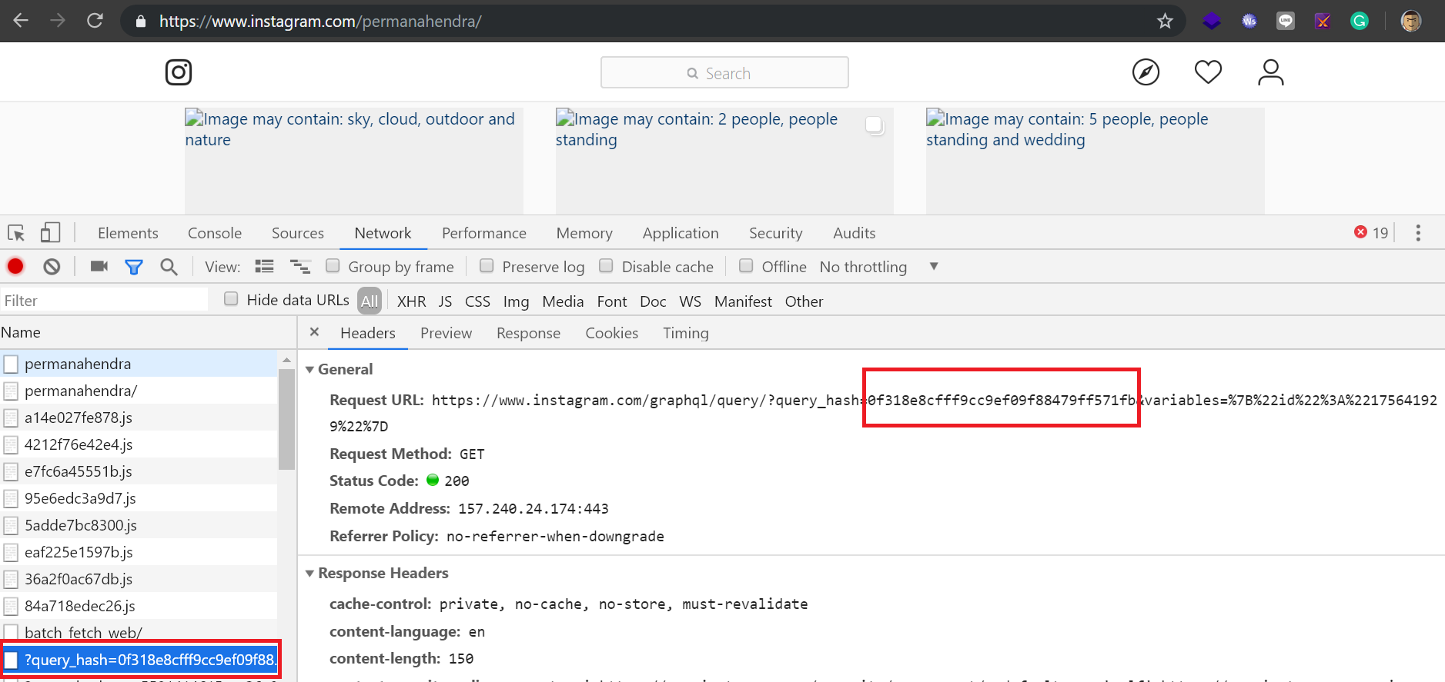This screenshot has width=1445, height=682.
Task: Enable Disable cache checkbox
Action: (607, 266)
